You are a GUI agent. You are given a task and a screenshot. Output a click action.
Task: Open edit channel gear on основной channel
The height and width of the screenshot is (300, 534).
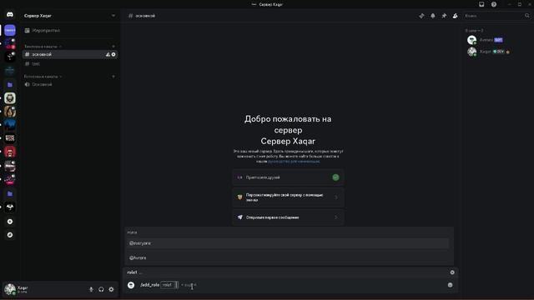point(113,54)
